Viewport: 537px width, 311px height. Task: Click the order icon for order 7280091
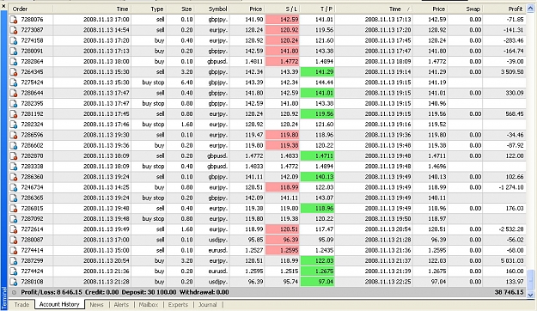pos(14,51)
